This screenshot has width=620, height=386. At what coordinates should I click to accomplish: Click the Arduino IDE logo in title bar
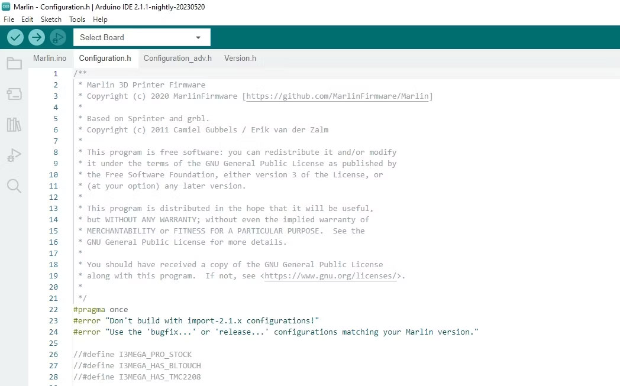tap(6, 7)
